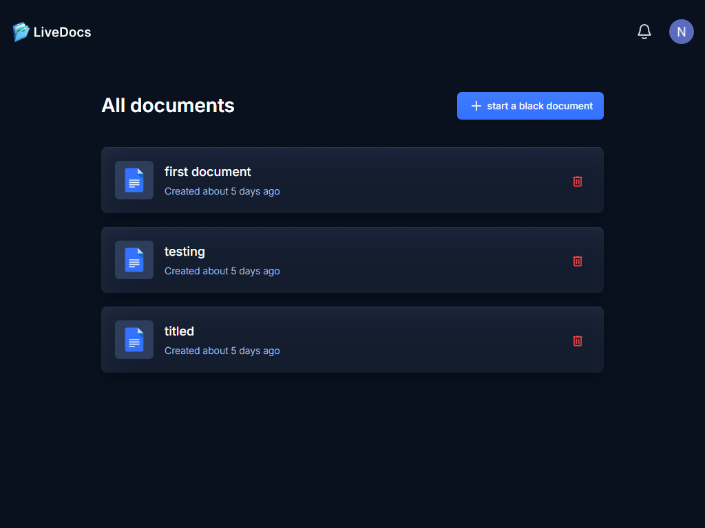This screenshot has height=528, width=705.
Task: Remove the titled document using trash icon
Action: pyautogui.click(x=578, y=340)
